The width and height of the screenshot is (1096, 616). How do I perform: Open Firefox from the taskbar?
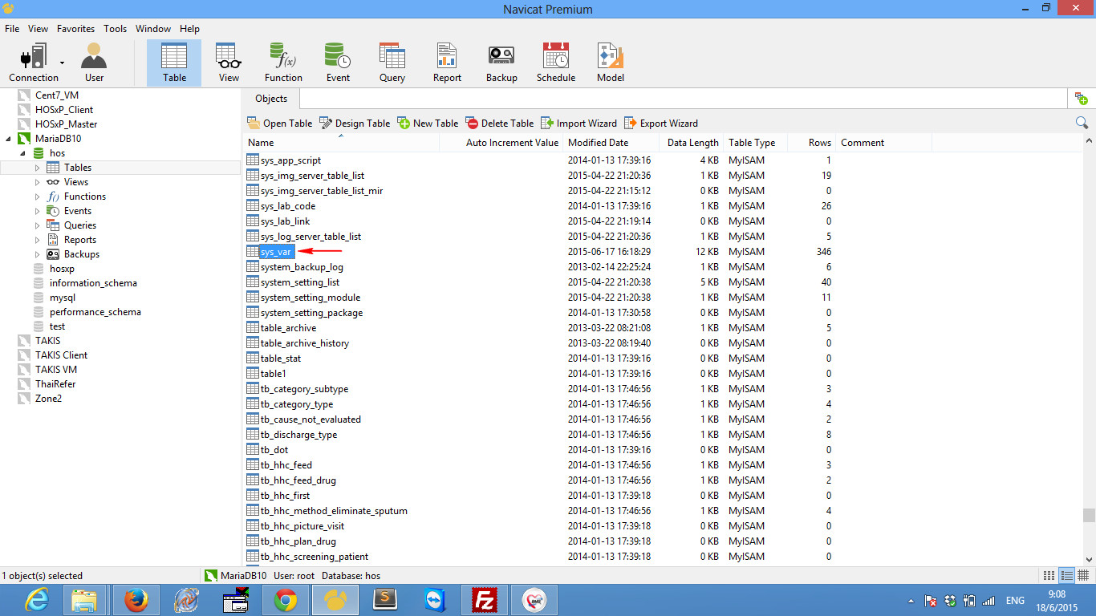point(136,599)
